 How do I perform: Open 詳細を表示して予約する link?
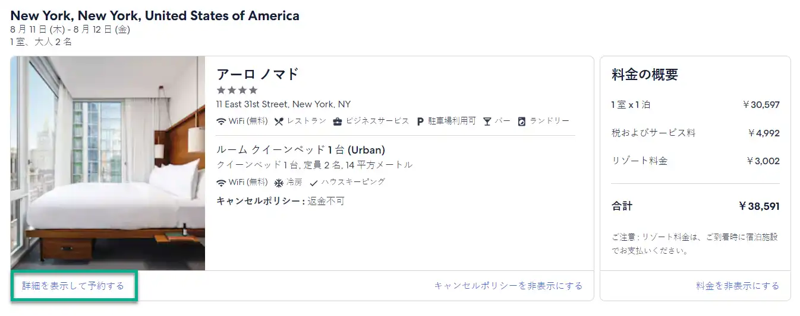tap(73, 286)
